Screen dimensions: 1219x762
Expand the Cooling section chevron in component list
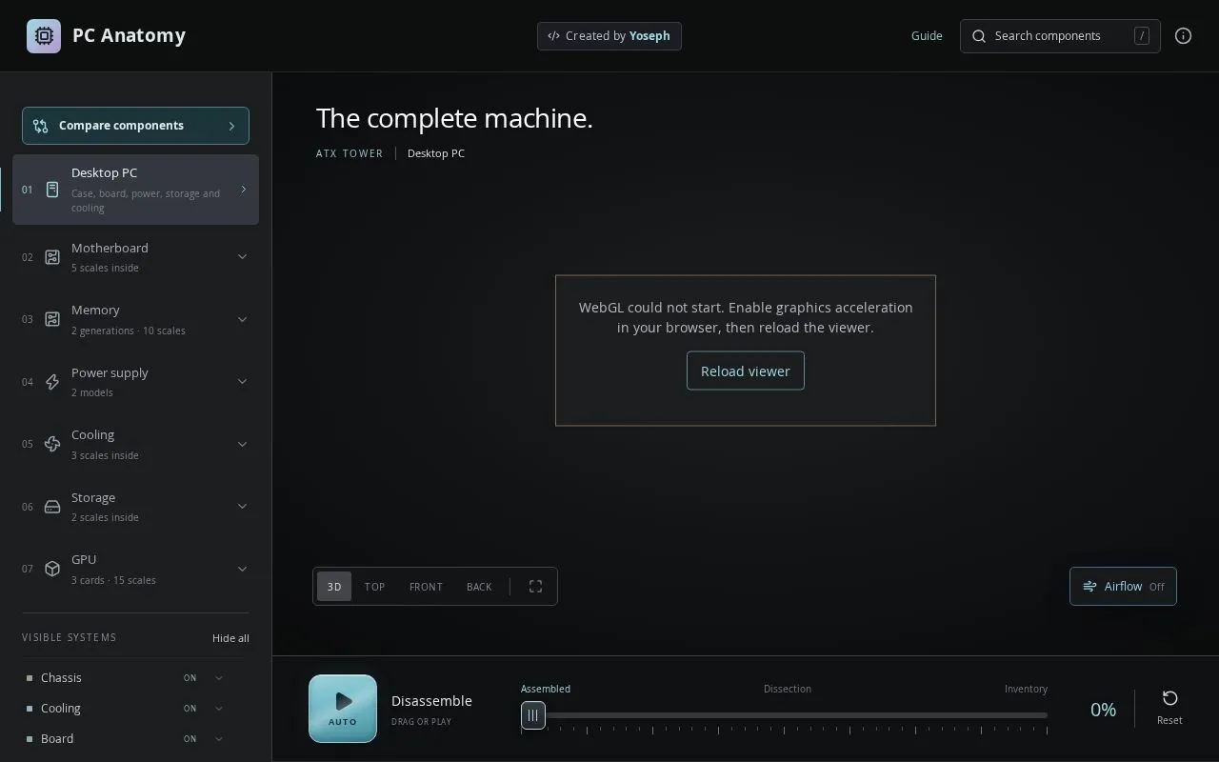[242, 444]
